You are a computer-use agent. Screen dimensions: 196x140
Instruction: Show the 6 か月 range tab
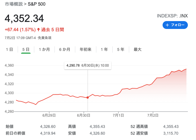pos(65,49)
